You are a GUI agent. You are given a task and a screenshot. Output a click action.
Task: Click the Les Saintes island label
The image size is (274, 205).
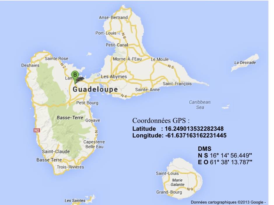point(75,200)
